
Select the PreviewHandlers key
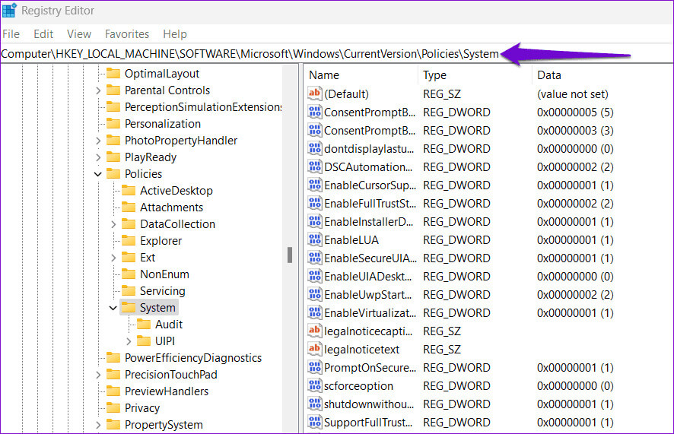point(167,391)
